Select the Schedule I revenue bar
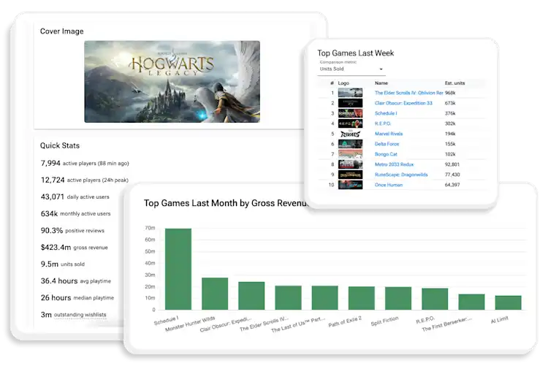This screenshot has height=366, width=548. 178,269
